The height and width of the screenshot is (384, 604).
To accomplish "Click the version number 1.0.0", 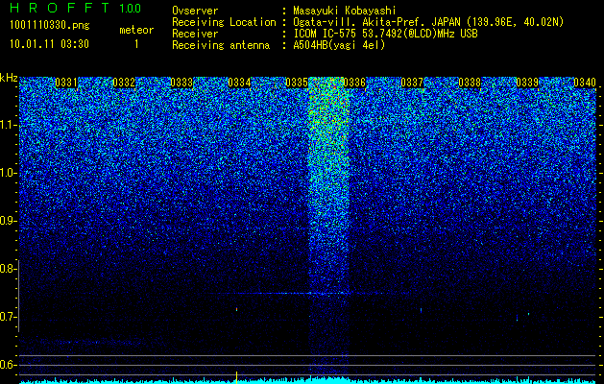I will click(x=130, y=9).
